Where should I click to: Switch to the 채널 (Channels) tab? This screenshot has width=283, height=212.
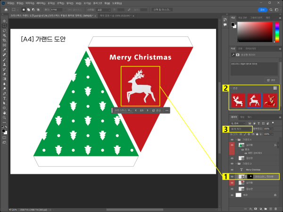pos(242,117)
